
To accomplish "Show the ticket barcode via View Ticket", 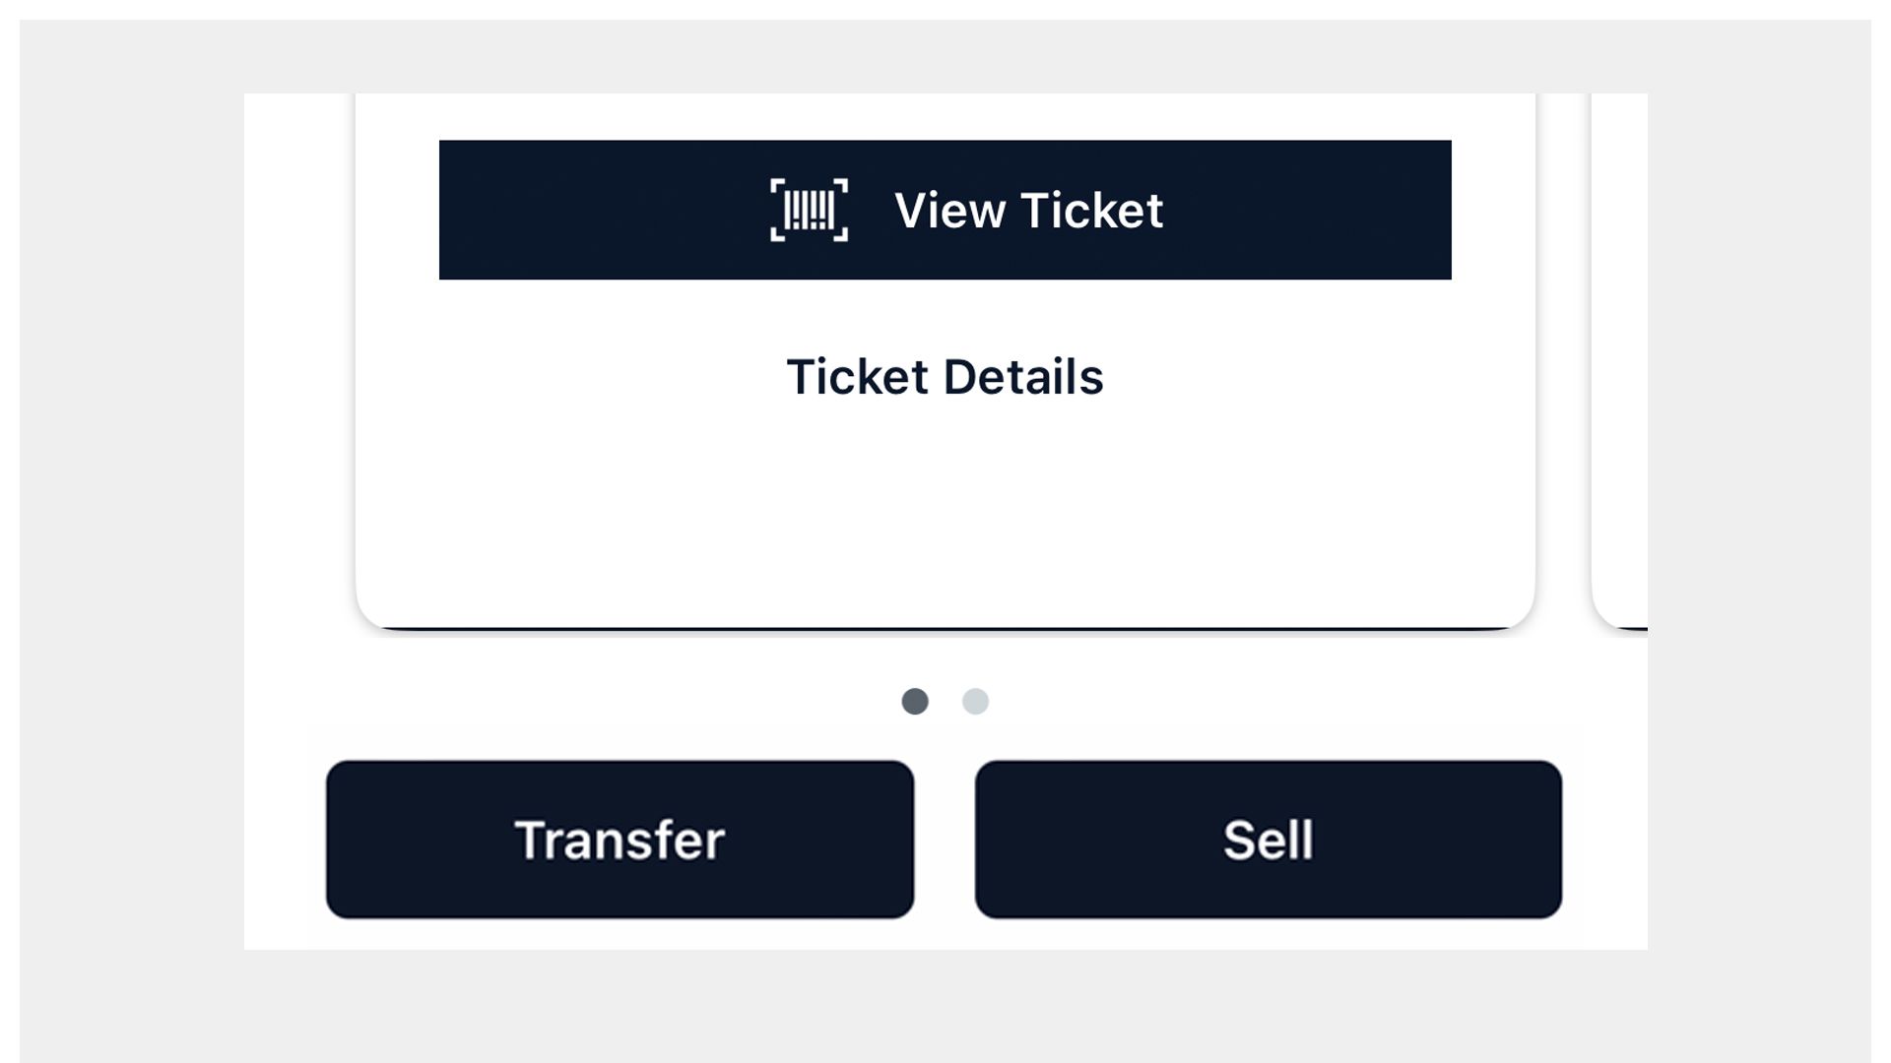I will (945, 210).
